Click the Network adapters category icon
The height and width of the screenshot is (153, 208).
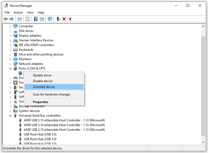(15, 64)
